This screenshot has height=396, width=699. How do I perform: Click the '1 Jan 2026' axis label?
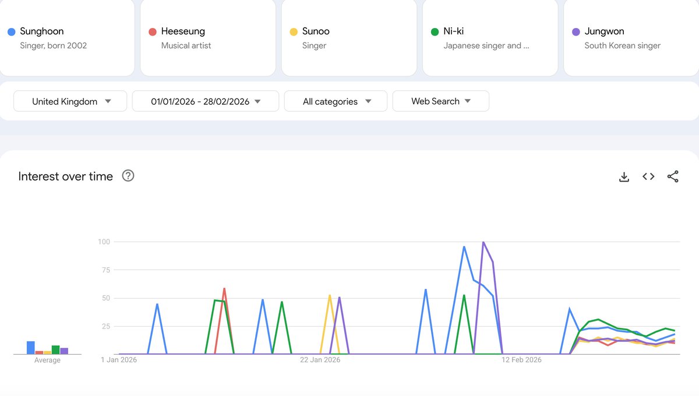pos(119,360)
